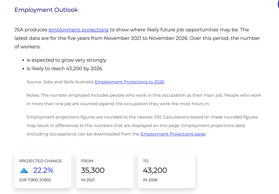Viewport: 279px width, 194px height.
Task: Select the 'FROM' card label
Action: [x=87, y=161]
